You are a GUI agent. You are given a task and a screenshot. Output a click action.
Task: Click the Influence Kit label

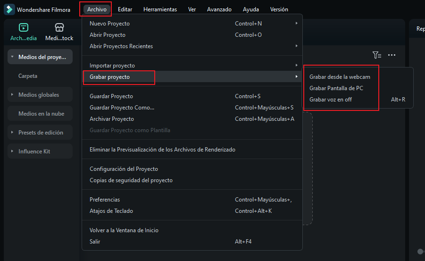[x=34, y=152]
